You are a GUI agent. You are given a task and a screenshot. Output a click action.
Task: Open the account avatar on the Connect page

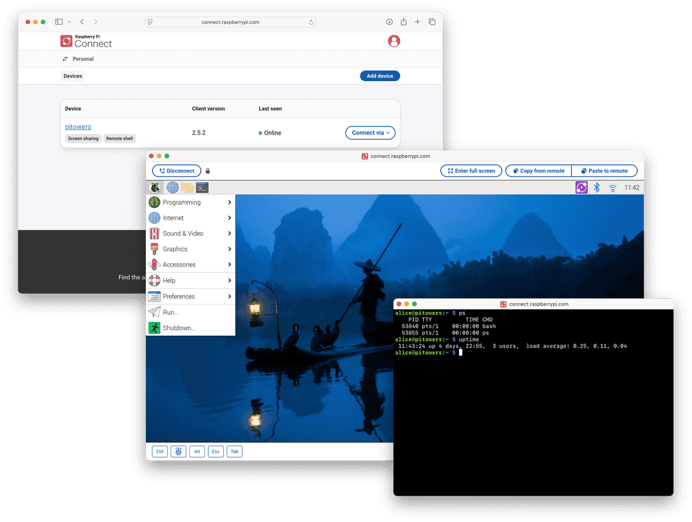pyautogui.click(x=393, y=40)
